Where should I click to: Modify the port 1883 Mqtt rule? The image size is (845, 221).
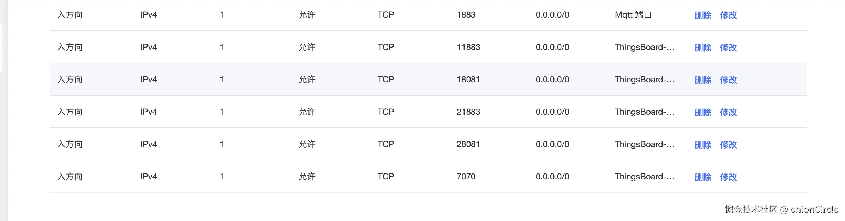point(728,15)
